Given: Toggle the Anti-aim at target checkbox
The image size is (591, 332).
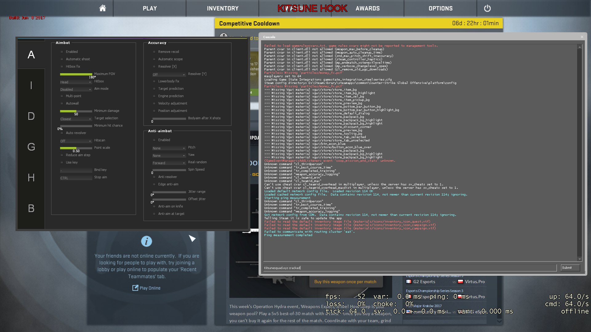Looking at the screenshot, I should (154, 214).
